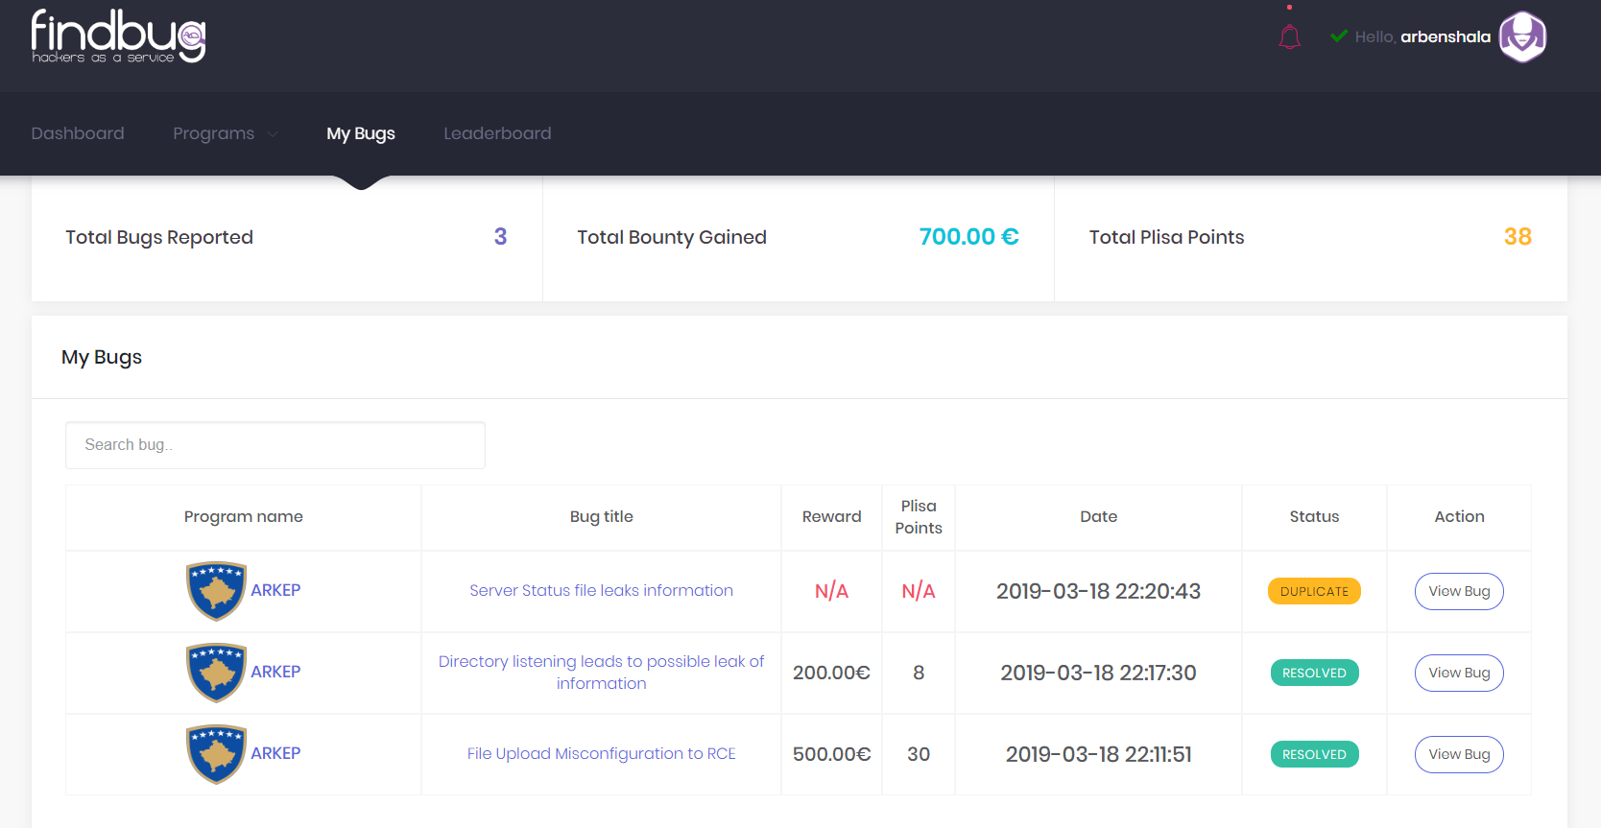Click the 200.00€ reward cell

831,673
